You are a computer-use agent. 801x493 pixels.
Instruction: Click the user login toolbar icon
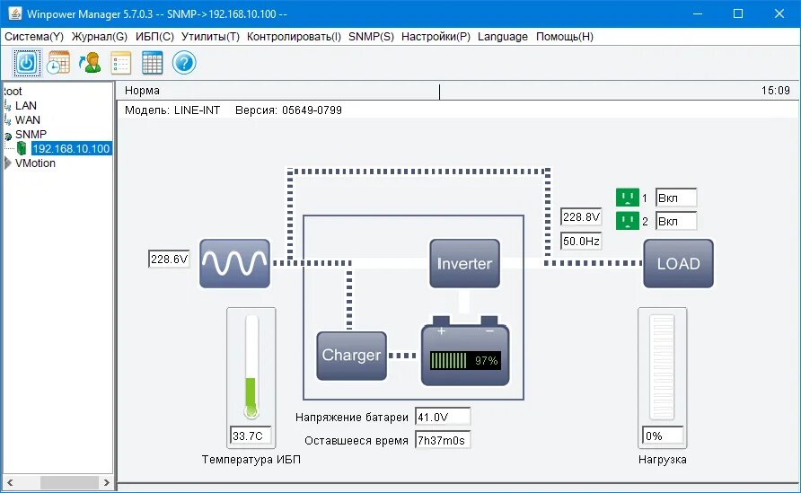tap(90, 63)
